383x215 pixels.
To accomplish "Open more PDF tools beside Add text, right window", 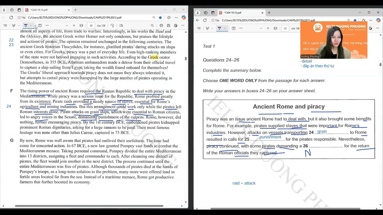I will (x=241, y=28).
